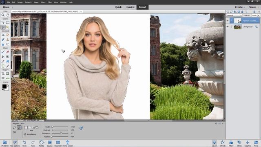261x147 pixels.
Task: Select the Clone Stamp tool
Action: point(8,40)
